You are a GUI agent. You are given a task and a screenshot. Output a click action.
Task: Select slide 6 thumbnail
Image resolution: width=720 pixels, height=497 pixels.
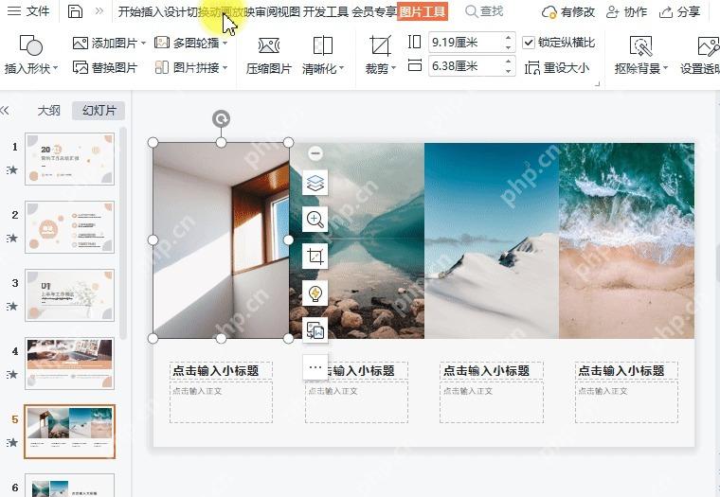coord(69,486)
